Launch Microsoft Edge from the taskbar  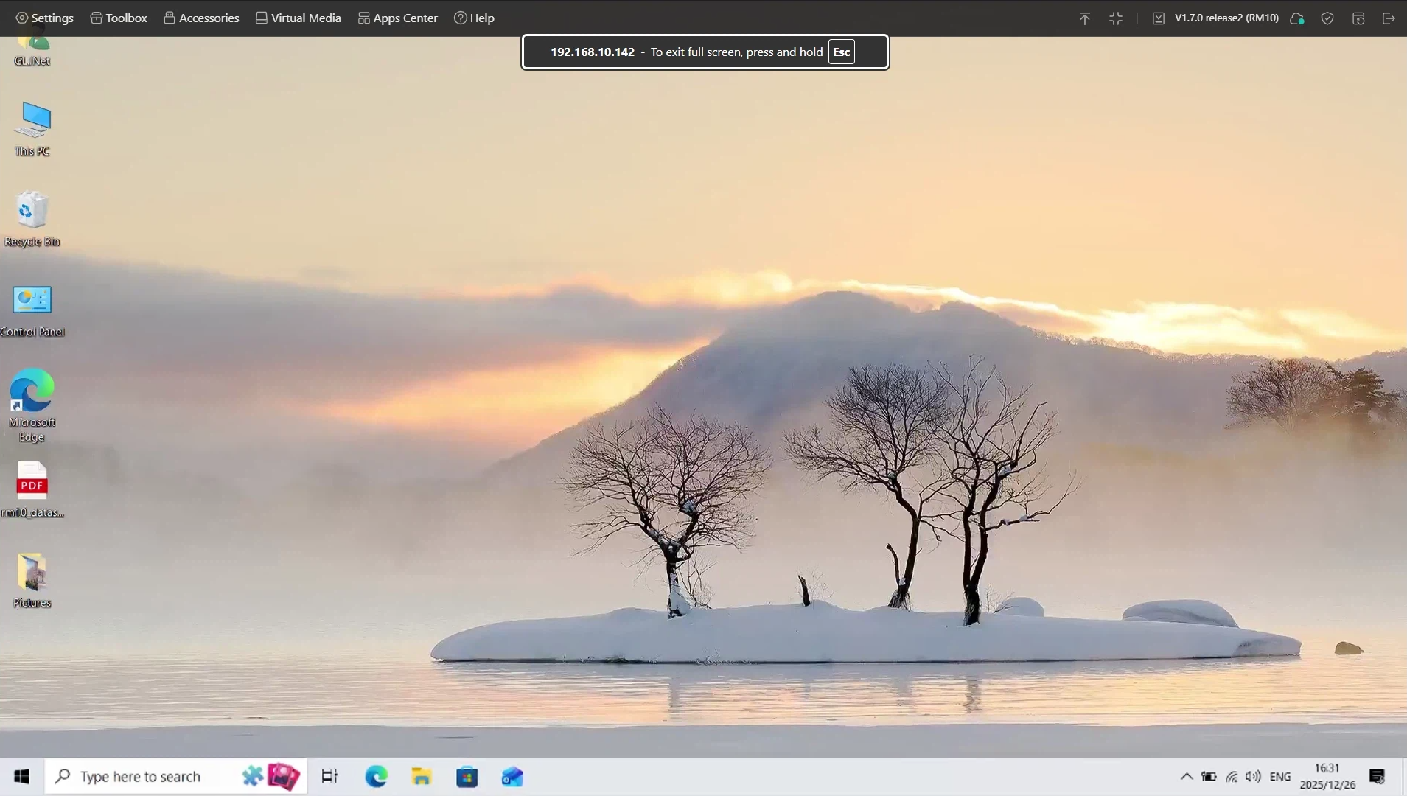(376, 776)
